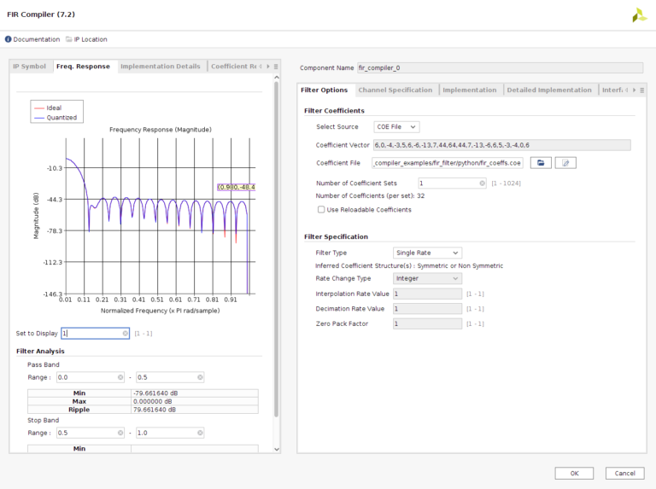Browse for coefficient file with folder icon

click(x=541, y=163)
